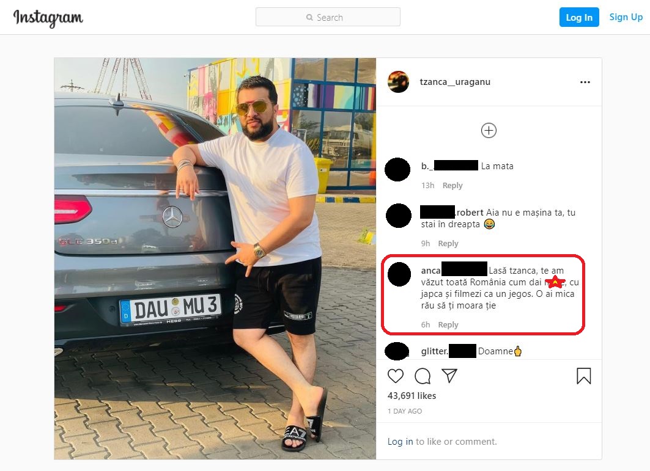Click the Search input field
The image size is (650, 471).
[x=328, y=17]
